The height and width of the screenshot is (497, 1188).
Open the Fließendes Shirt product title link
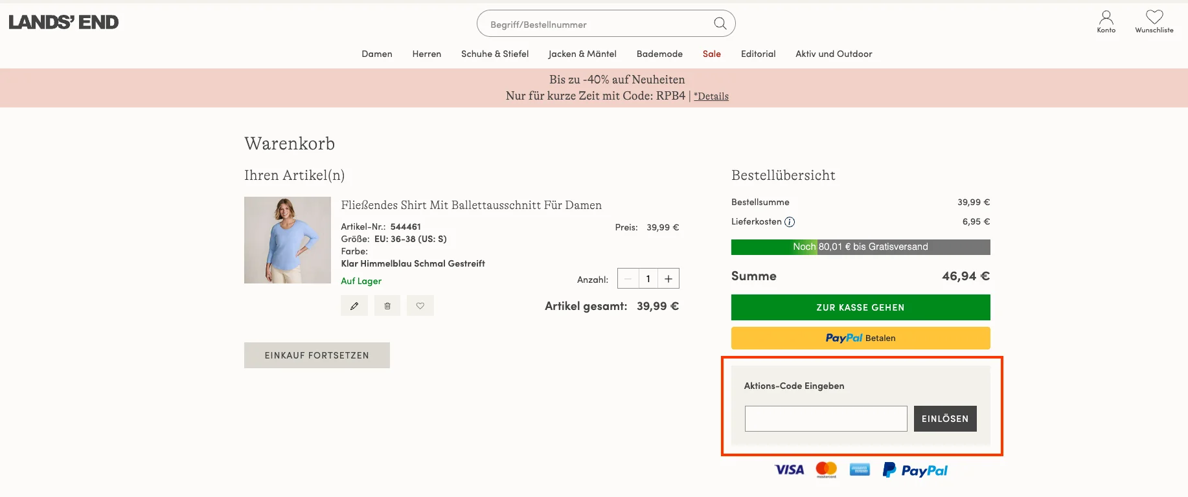tap(471, 205)
